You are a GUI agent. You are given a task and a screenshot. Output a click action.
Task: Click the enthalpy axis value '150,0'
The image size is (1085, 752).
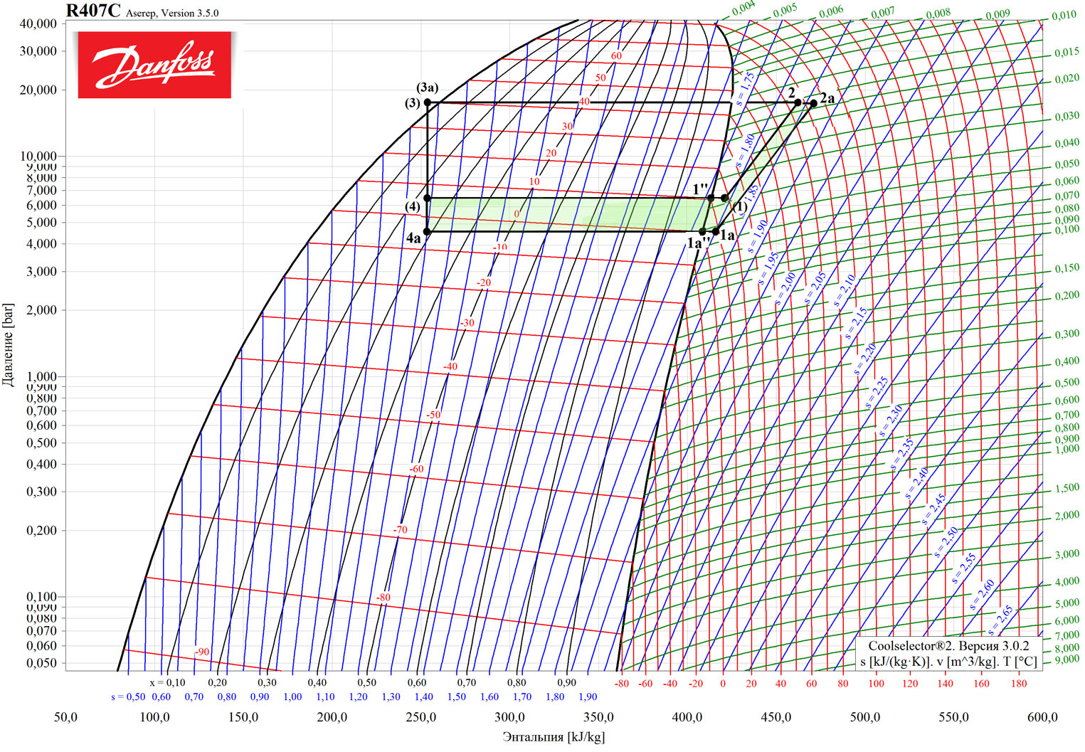pos(243,717)
